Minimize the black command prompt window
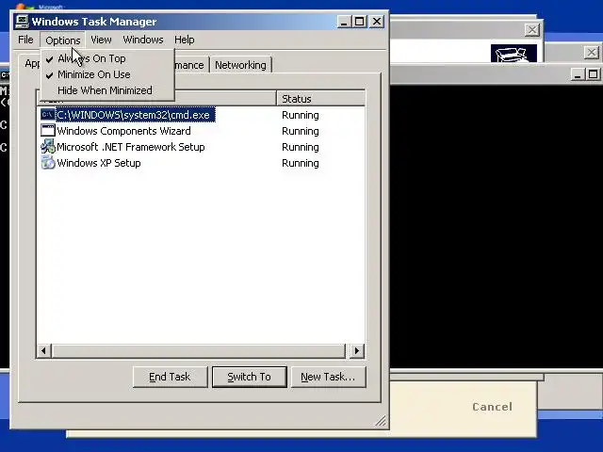Image resolution: width=603 pixels, height=452 pixels. [x=578, y=74]
